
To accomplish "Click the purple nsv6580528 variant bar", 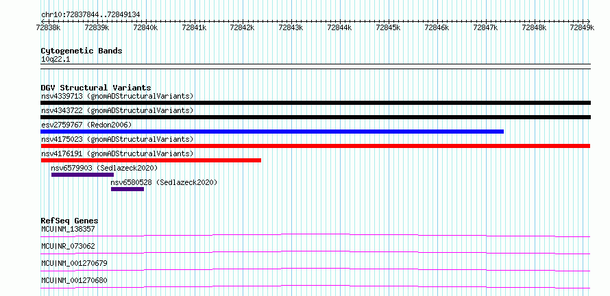I will click(127, 189).
